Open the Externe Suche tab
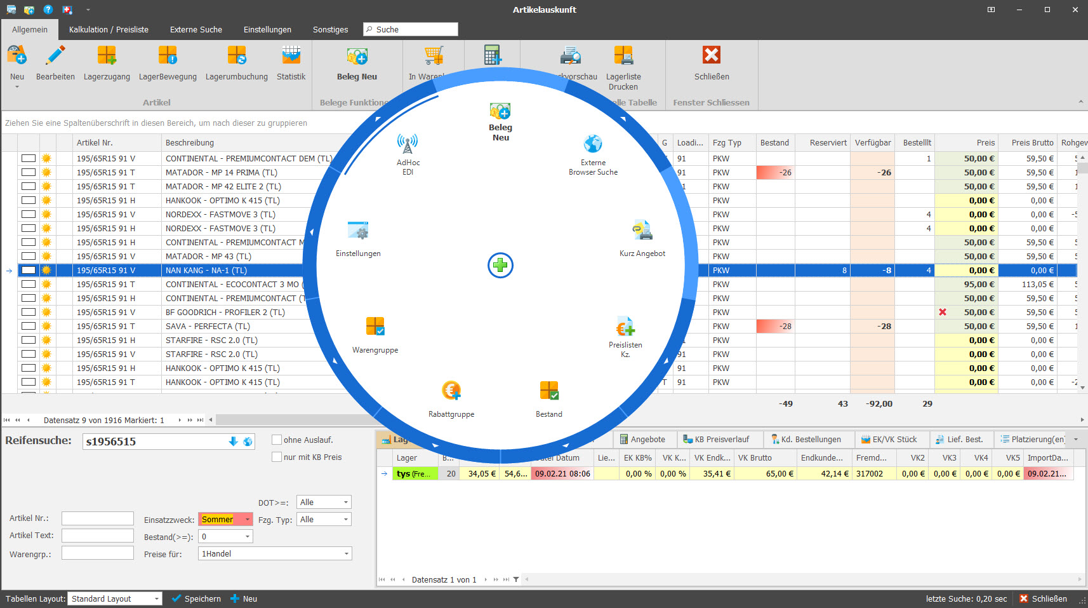The image size is (1088, 608). coord(196,29)
